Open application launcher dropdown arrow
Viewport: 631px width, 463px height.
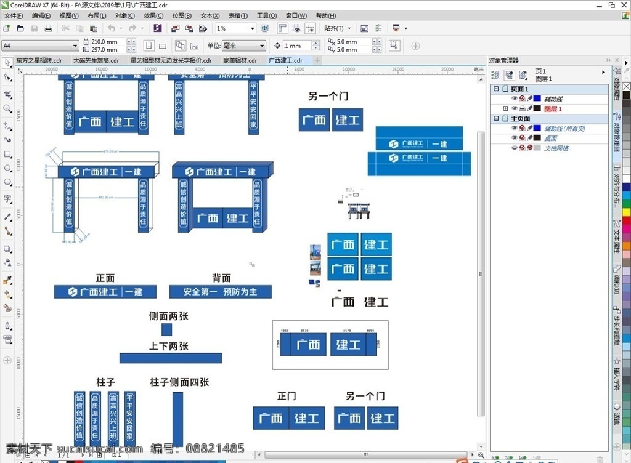pos(405,28)
